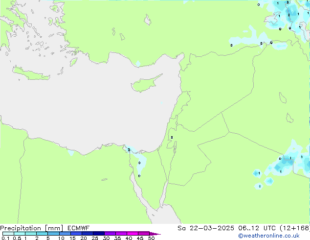Click the '2' value near Nile delta
The height and width of the screenshot is (240, 310).
pos(129,150)
